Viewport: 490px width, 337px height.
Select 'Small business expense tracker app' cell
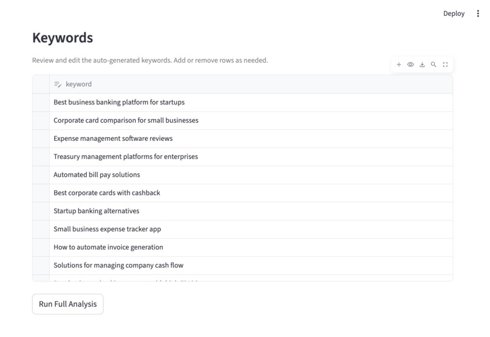coord(251,229)
